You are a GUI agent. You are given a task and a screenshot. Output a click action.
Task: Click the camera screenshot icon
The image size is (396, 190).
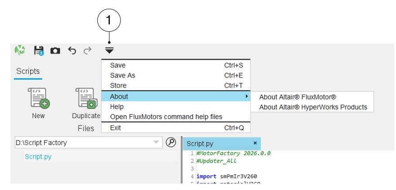(55, 51)
